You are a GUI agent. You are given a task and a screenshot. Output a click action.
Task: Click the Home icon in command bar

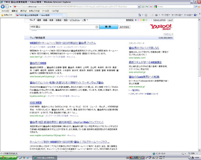(139, 15)
